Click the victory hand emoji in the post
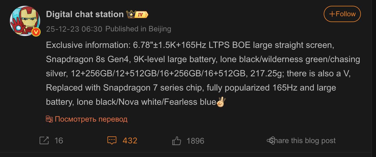Screen dimensions: 376x157 (221, 102)
